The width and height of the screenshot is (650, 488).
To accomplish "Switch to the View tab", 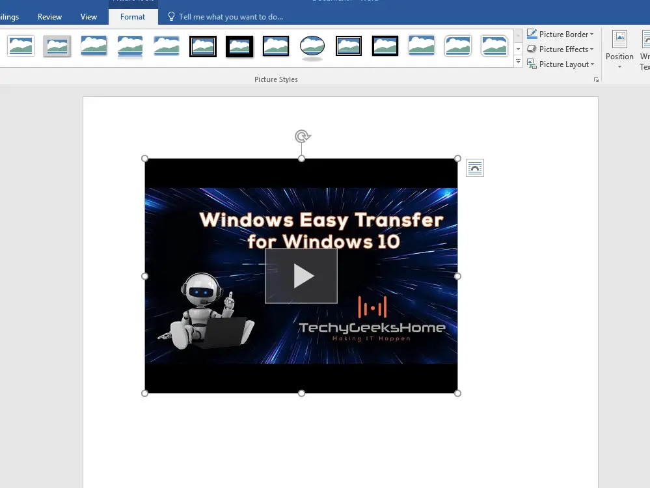I will click(88, 16).
